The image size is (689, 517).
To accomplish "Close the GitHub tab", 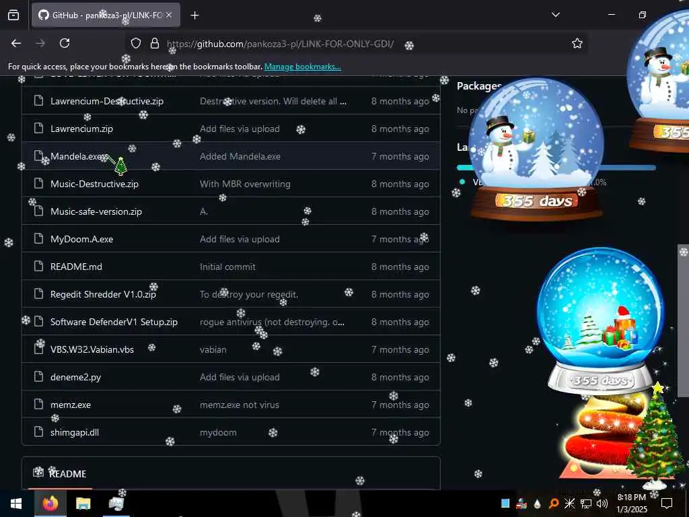I will point(169,15).
